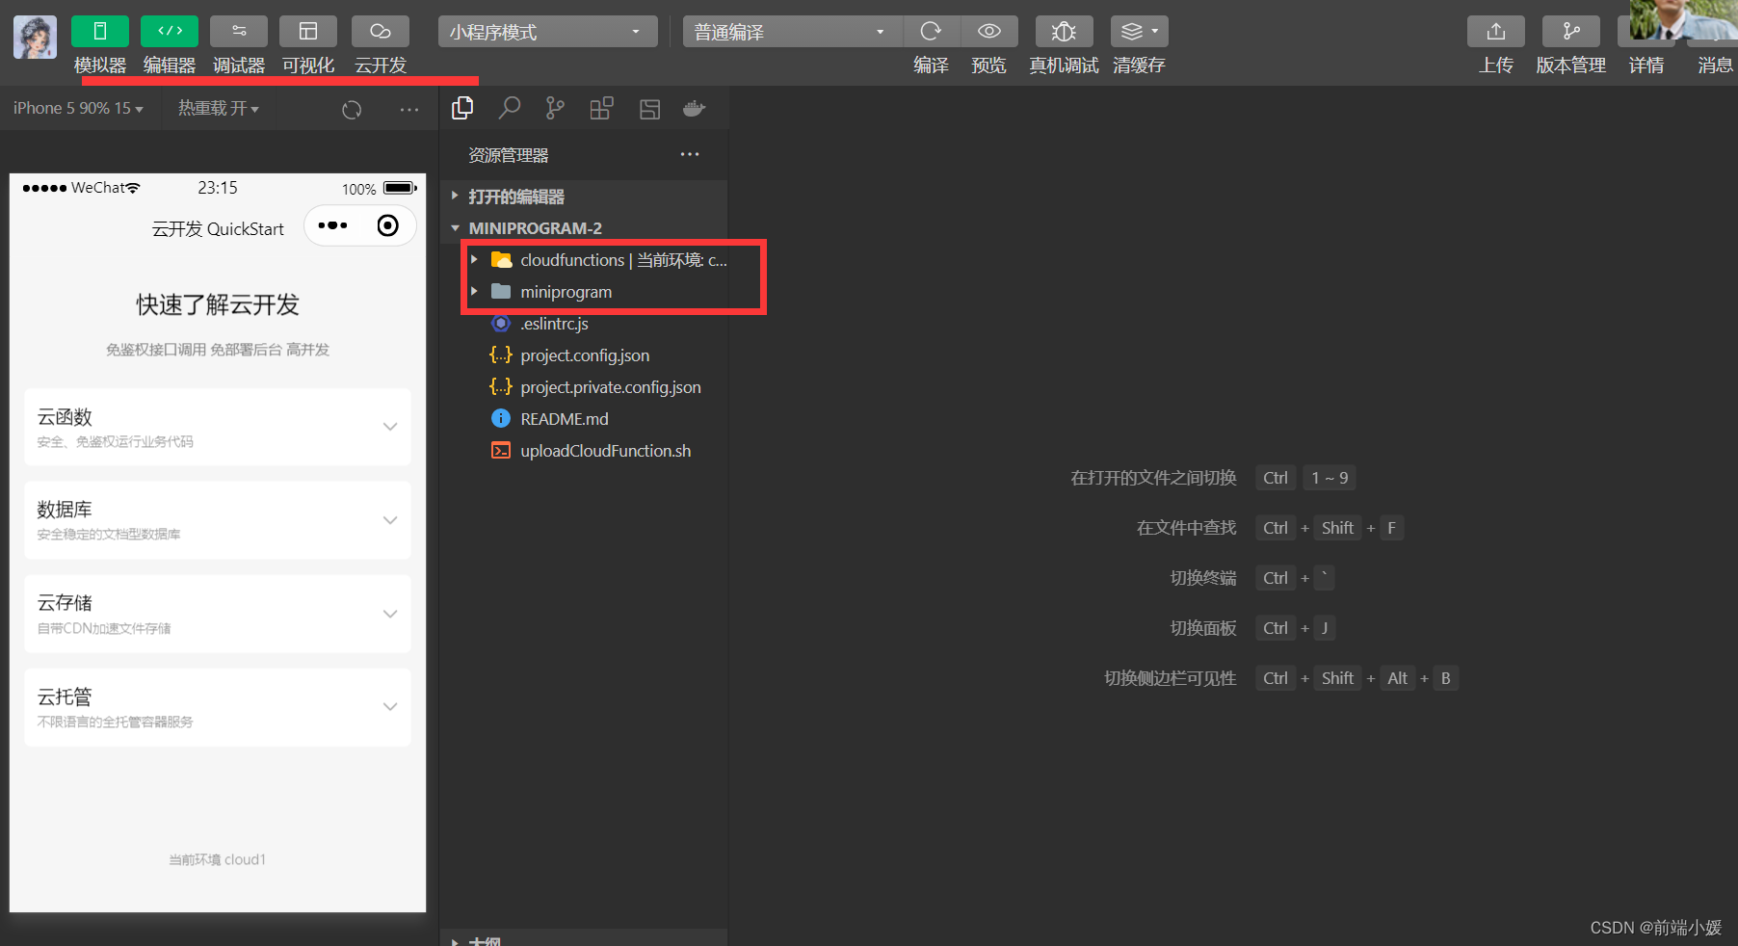1738x946 pixels.
Task: Click the clear cache label
Action: [x=1139, y=66]
